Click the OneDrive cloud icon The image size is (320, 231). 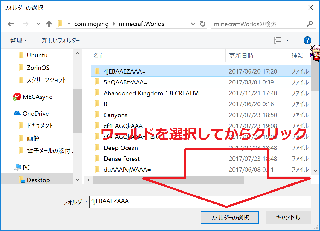(17, 113)
